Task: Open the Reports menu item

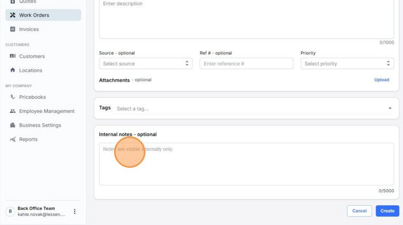Action: [x=29, y=139]
